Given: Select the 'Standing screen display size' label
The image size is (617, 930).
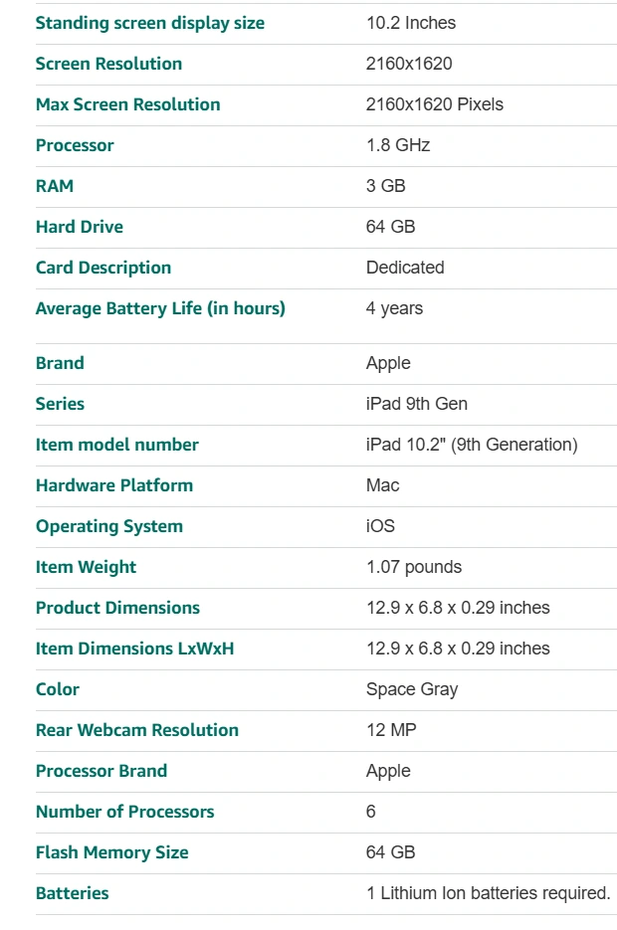Looking at the screenshot, I should [150, 23].
